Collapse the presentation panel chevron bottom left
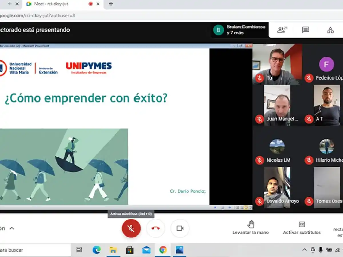This screenshot has height=257, width=343. tap(12, 228)
